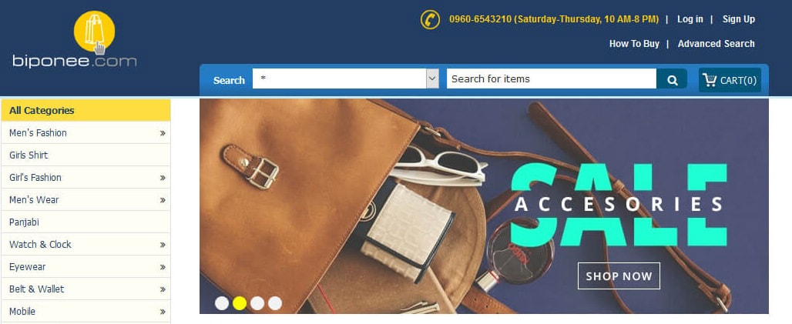792x324 pixels.
Task: Select the active yellow slide dot
Action: coord(240,303)
